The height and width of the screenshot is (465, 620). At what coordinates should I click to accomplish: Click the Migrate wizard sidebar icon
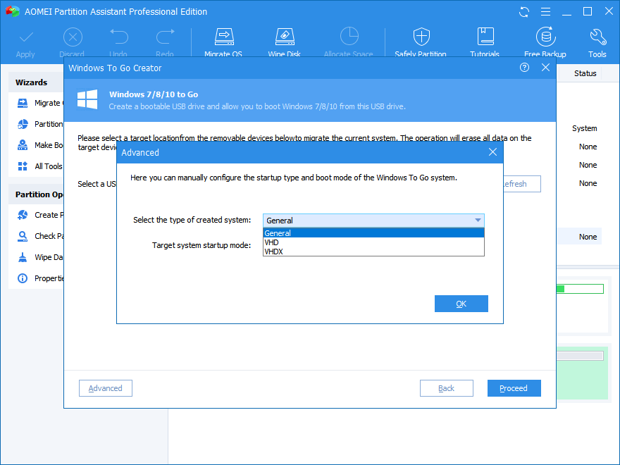tap(23, 103)
